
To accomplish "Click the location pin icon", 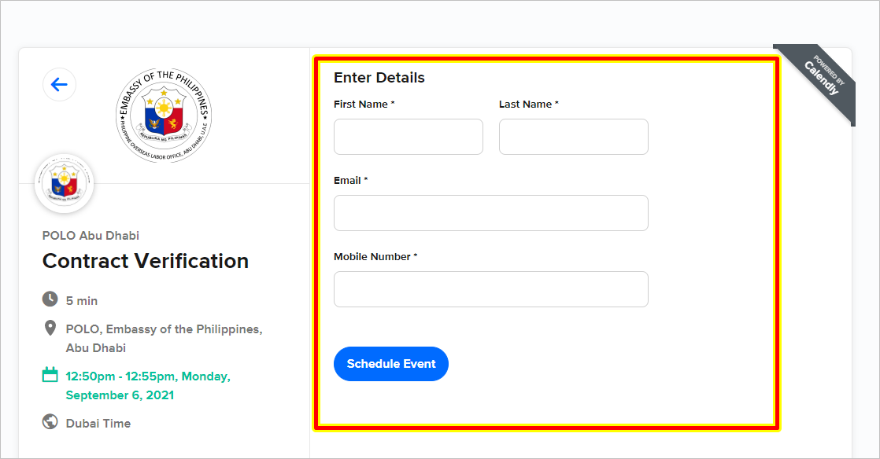I will 50,329.
